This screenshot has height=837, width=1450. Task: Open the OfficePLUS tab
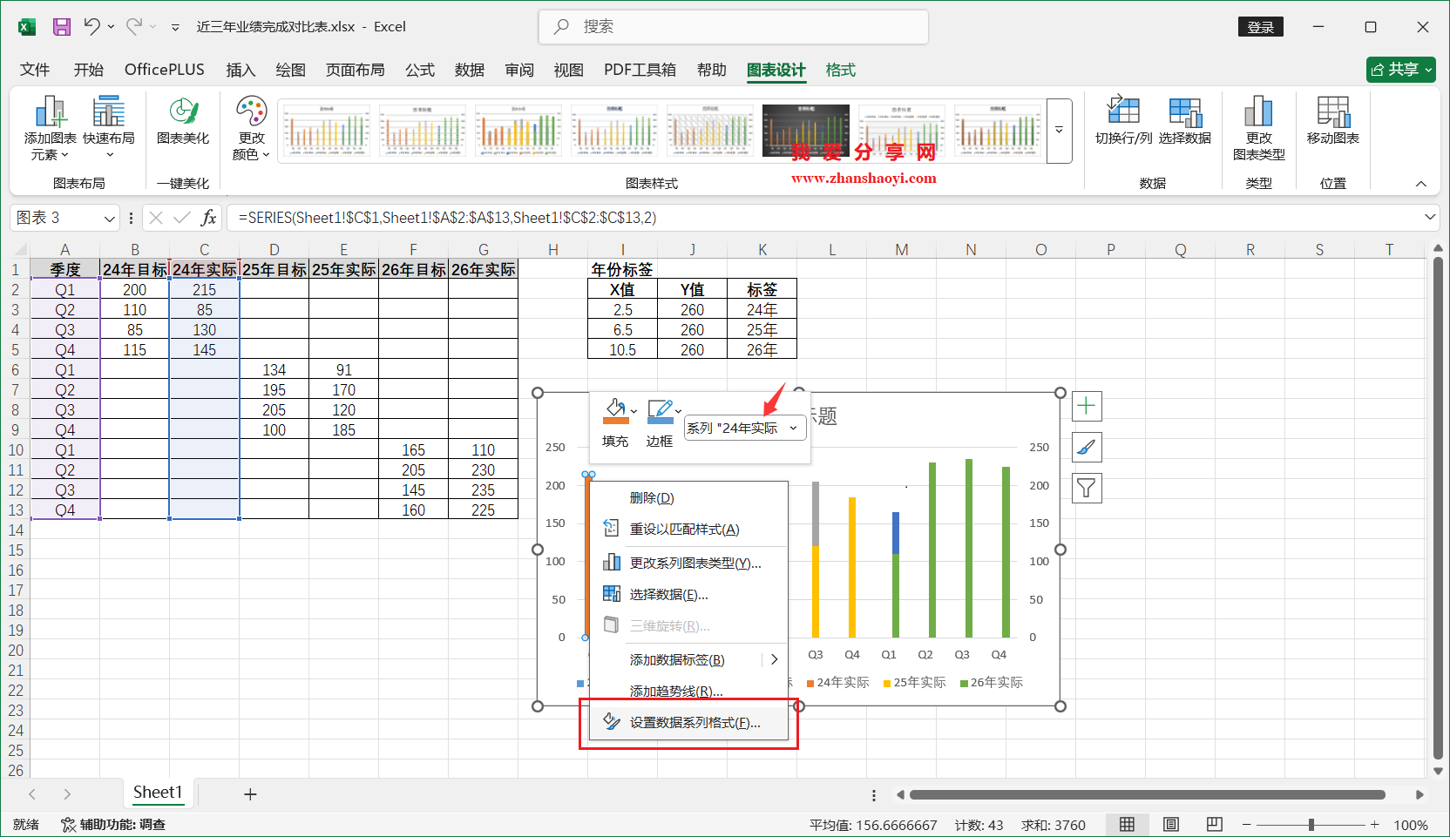coord(165,70)
